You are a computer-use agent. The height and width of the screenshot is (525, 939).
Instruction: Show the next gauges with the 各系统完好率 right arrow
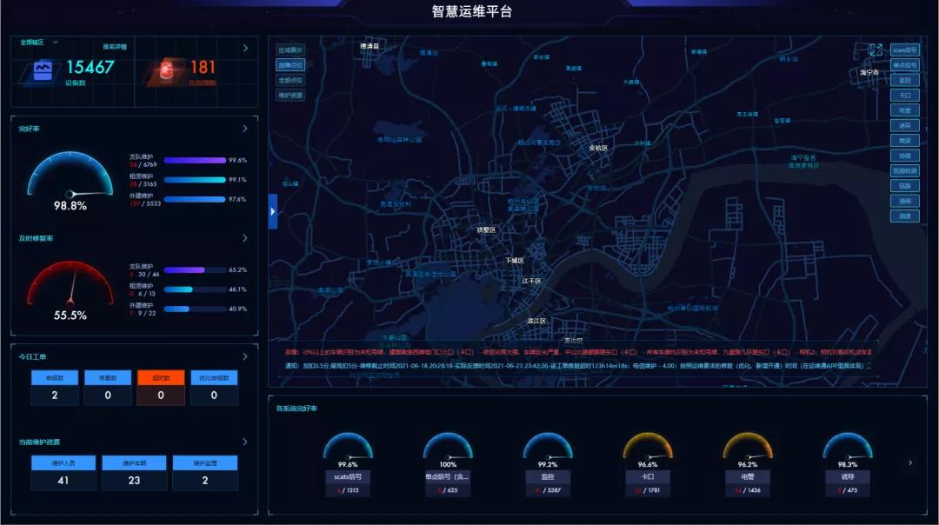point(910,462)
